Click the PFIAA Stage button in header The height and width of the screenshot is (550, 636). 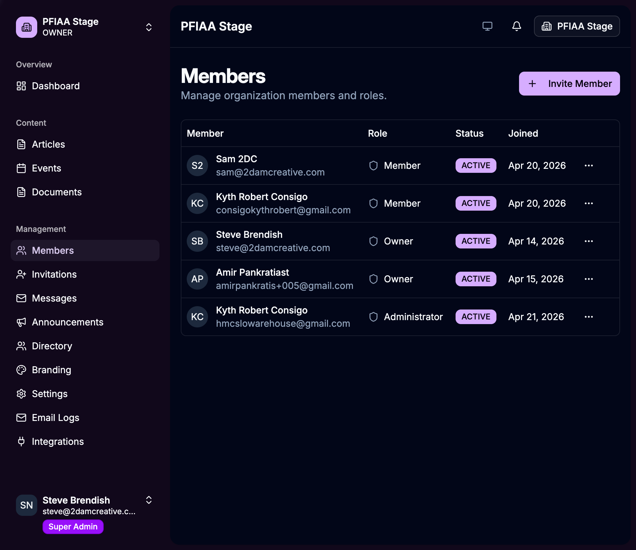point(577,26)
